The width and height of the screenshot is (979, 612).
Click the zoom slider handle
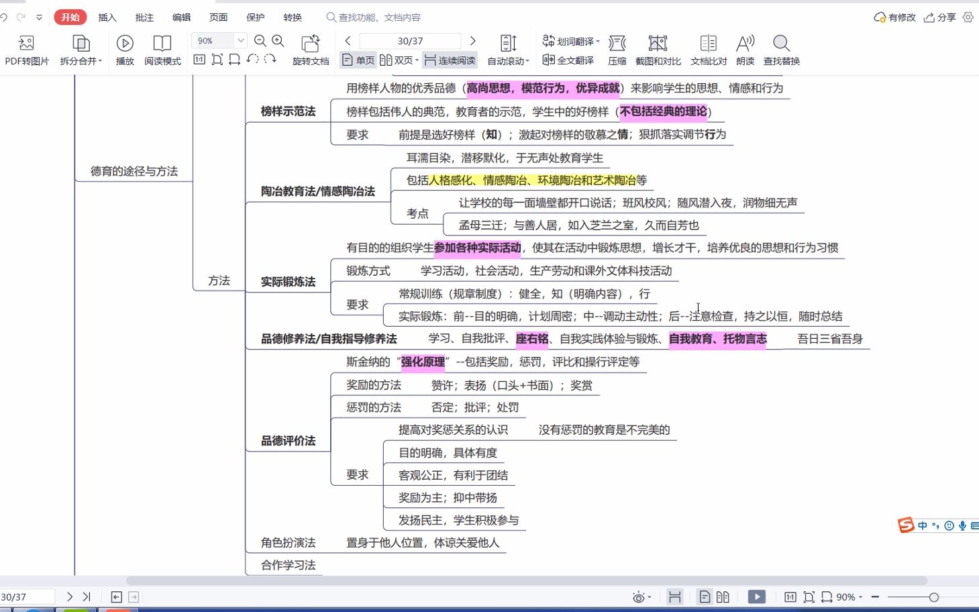(x=933, y=597)
